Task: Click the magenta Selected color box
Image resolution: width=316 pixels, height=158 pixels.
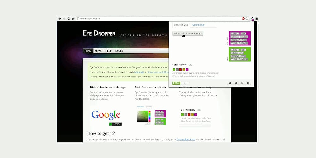Action: pos(240,38)
